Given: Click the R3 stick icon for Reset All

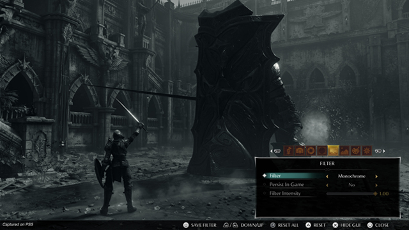Looking at the screenshot, I should click(273, 225).
